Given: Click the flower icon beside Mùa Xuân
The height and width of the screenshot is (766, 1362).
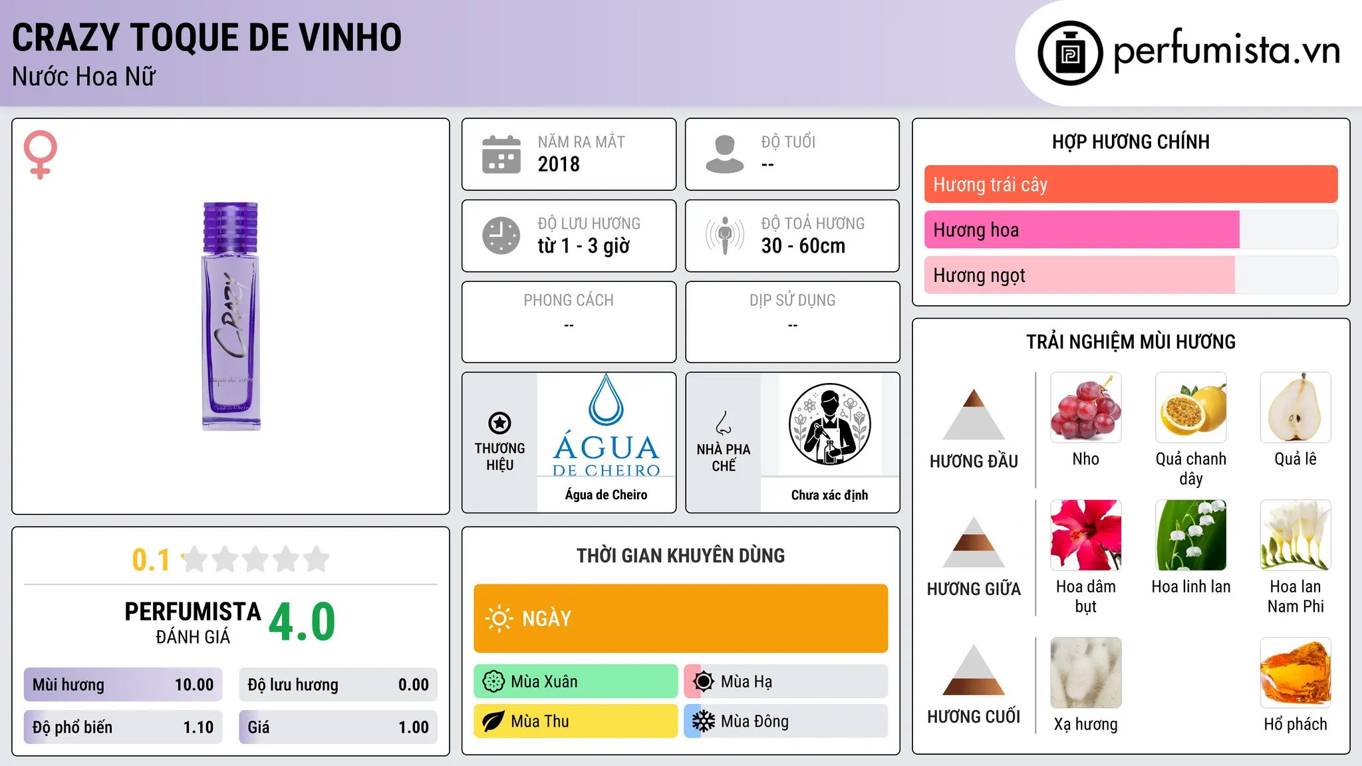Looking at the screenshot, I should 493,682.
